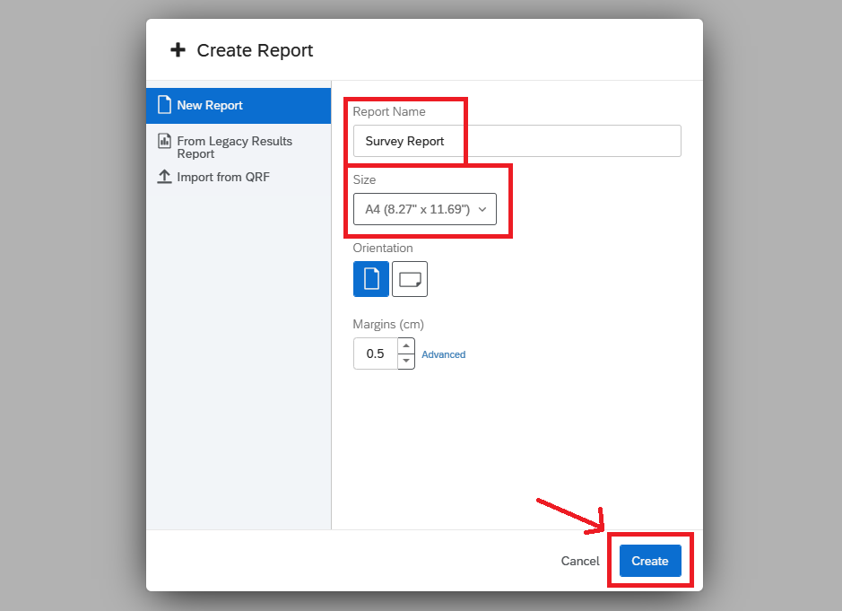Click the Orientation label text
The height and width of the screenshot is (611, 842).
(383, 248)
